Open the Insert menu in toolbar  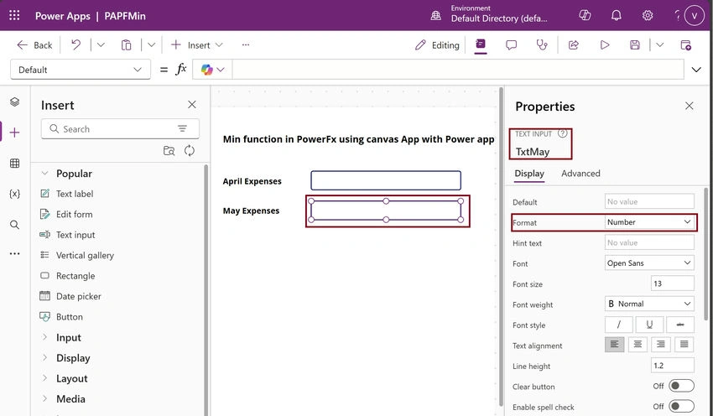(x=196, y=44)
